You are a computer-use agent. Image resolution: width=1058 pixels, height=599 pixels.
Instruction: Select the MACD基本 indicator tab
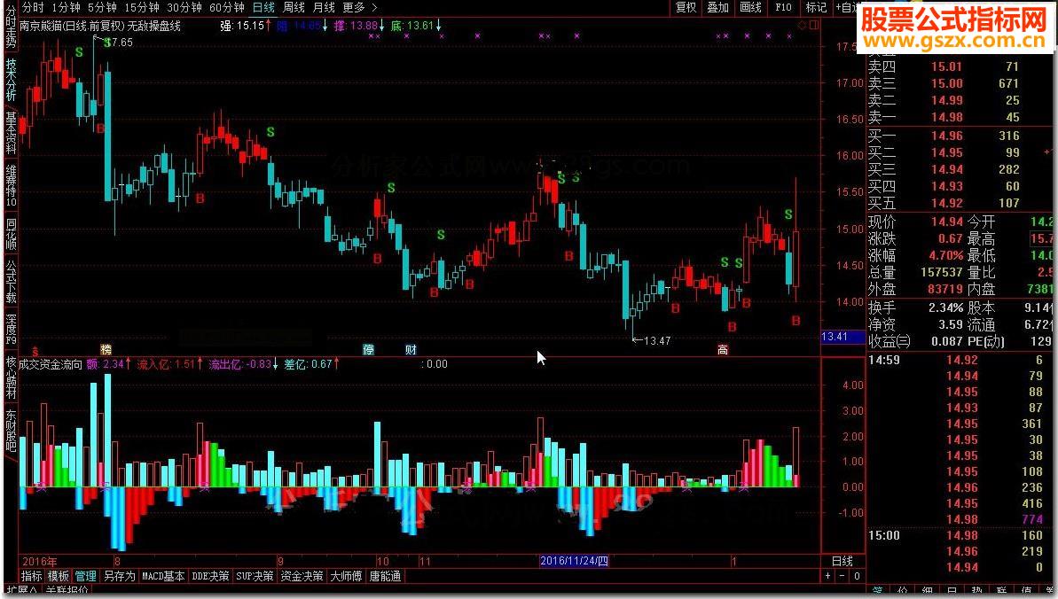tap(162, 576)
